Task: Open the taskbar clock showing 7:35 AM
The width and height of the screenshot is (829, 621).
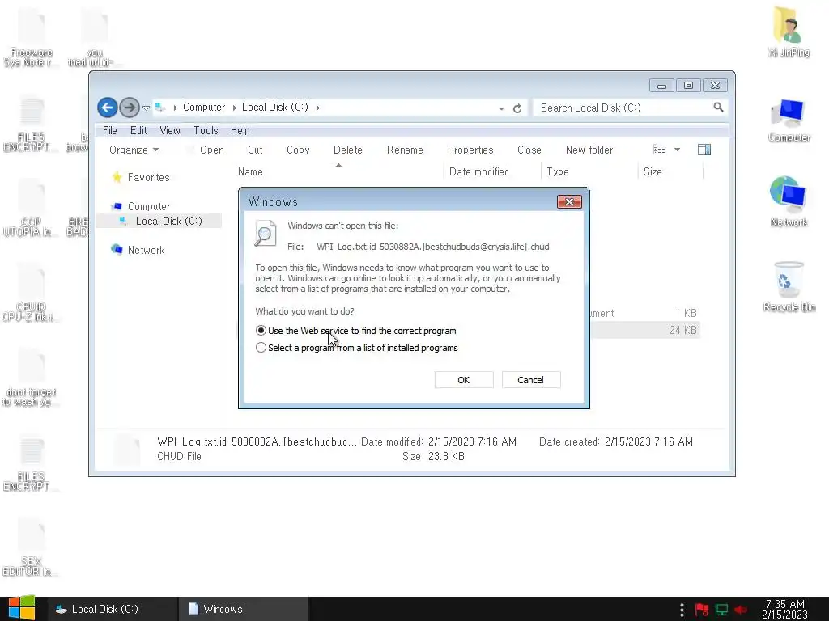Action: (785, 609)
